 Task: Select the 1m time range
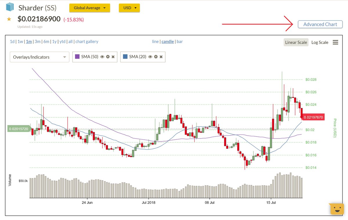[29, 41]
